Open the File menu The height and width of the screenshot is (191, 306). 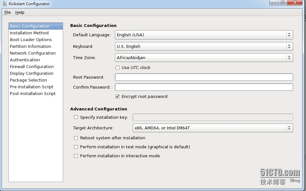[8, 13]
